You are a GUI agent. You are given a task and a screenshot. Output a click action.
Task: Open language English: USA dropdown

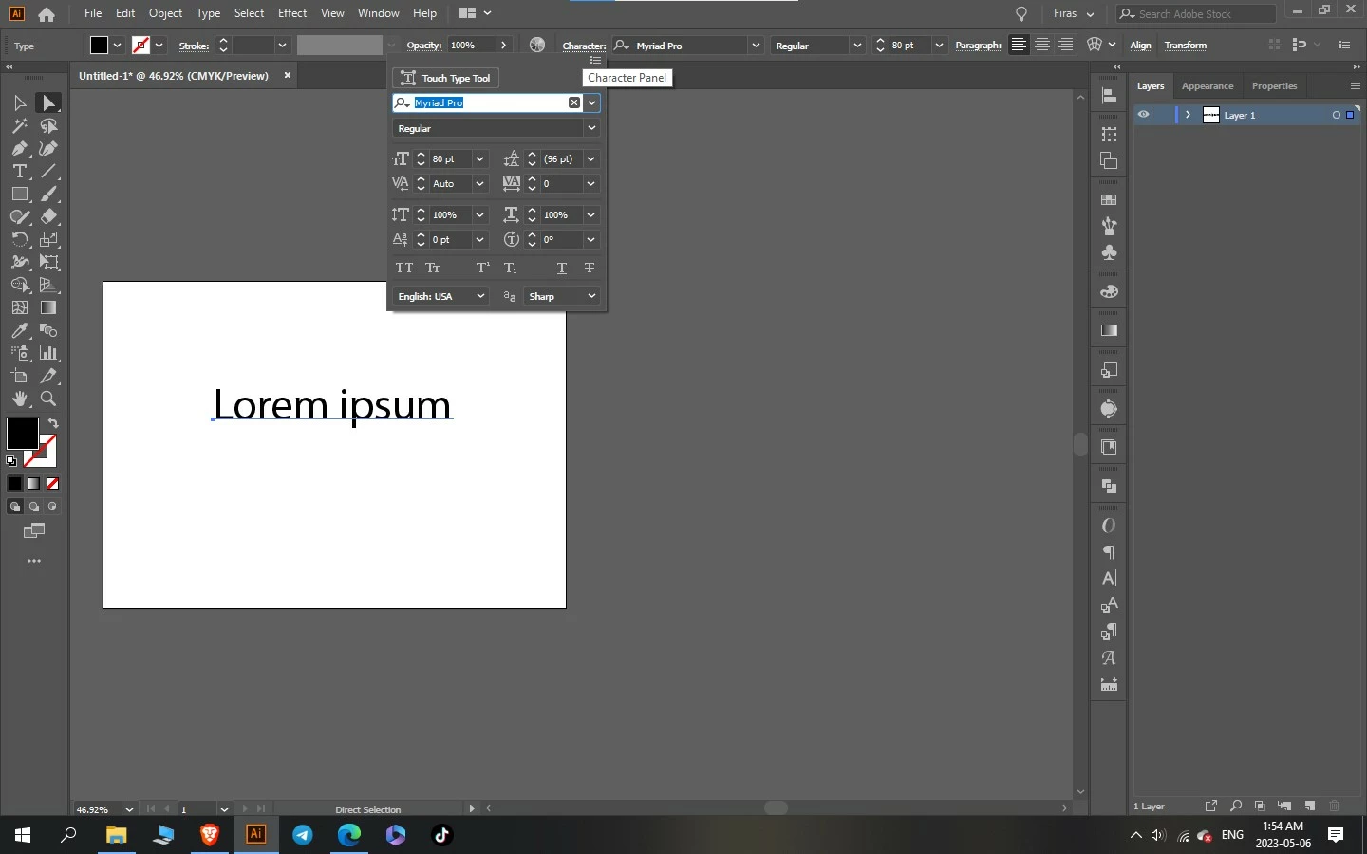[441, 296]
